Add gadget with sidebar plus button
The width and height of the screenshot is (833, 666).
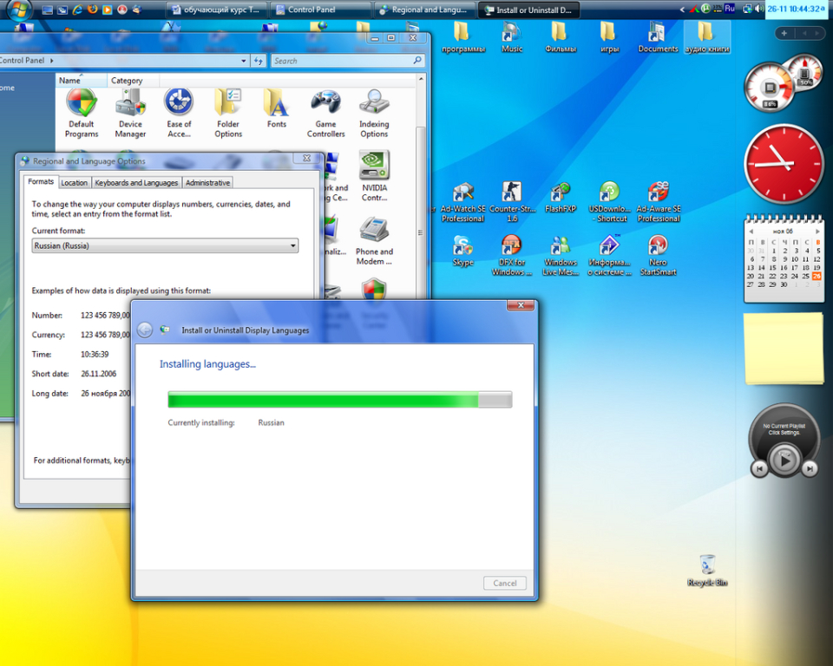point(784,33)
